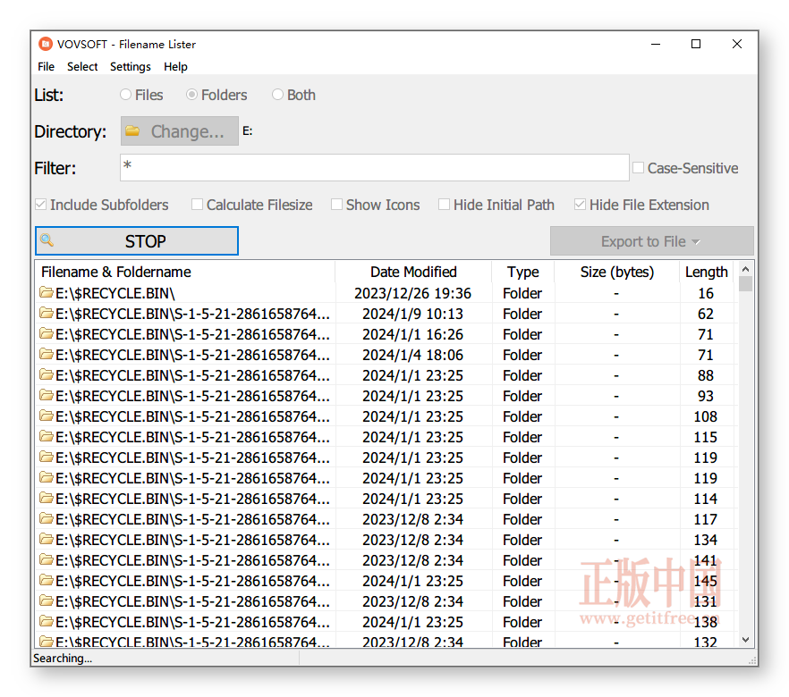Select folder icon in the length 145 row
This screenshot has height=697, width=789.
coord(47,581)
